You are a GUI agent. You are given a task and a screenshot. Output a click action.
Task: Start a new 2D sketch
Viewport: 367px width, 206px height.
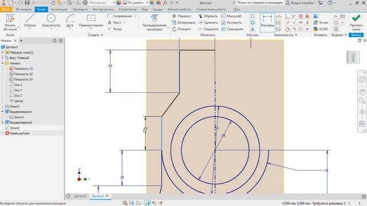point(10,22)
